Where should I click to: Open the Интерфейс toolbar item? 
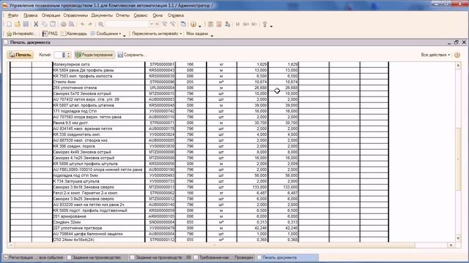pyautogui.click(x=21, y=34)
